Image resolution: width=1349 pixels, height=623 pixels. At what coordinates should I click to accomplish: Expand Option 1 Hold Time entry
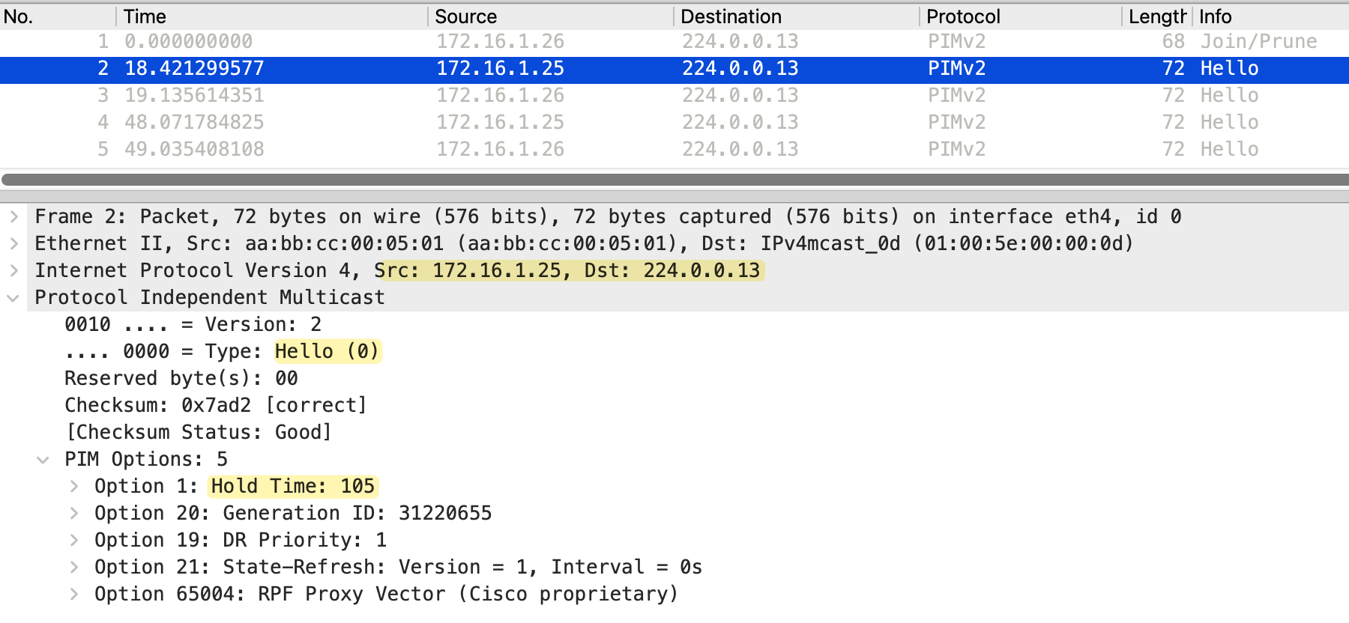[x=73, y=487]
